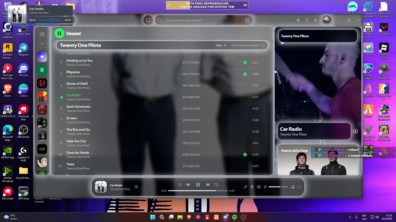The height and width of the screenshot is (222, 396).
Task: Pause playback in the bottom player bar
Action: tap(198, 185)
